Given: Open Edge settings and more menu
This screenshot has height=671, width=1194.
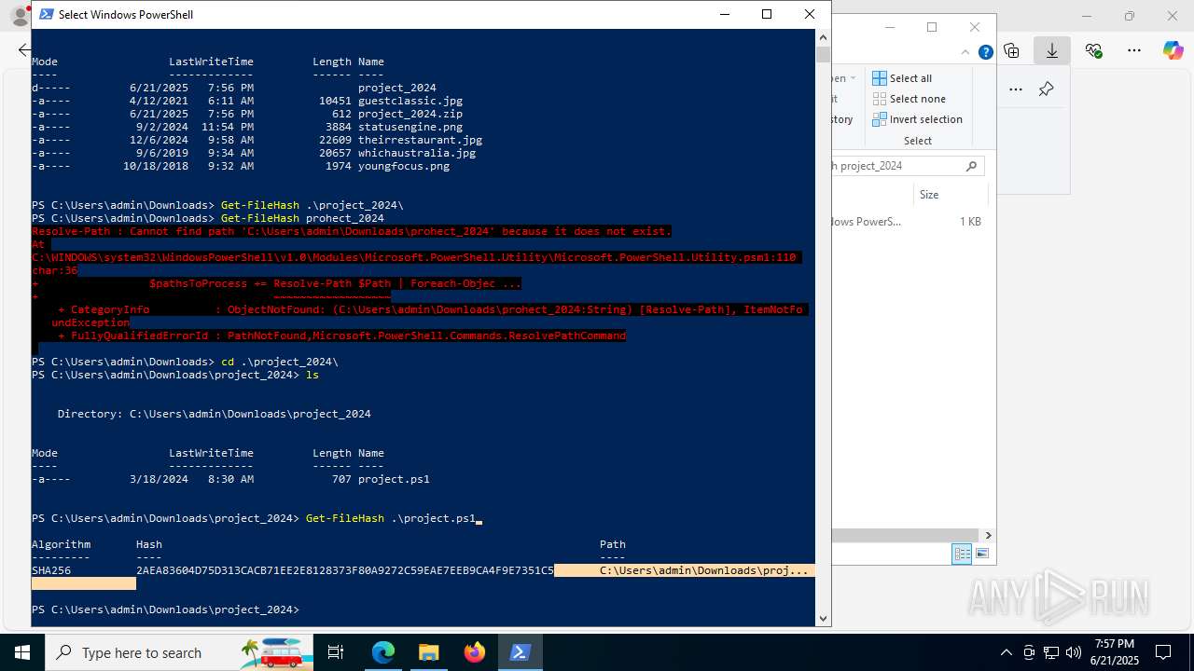Looking at the screenshot, I should 1134,50.
